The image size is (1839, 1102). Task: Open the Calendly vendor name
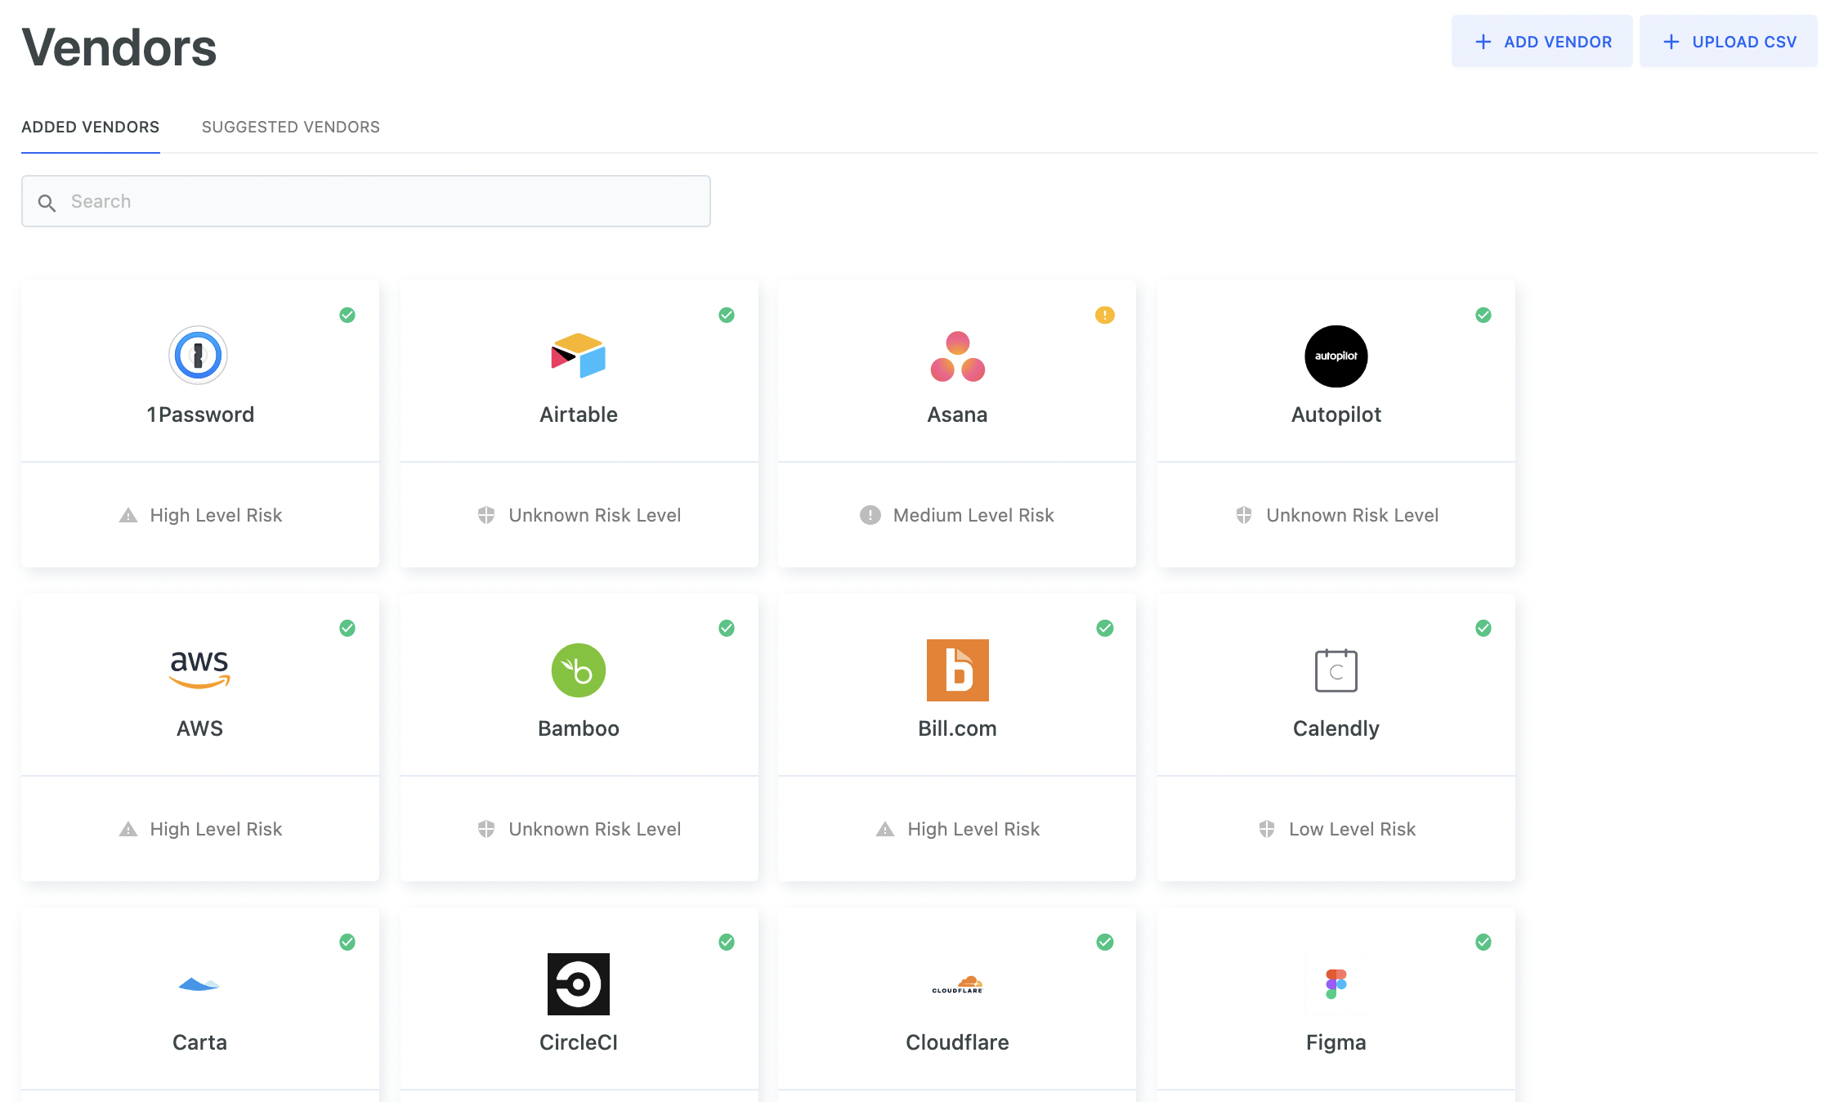(1336, 728)
